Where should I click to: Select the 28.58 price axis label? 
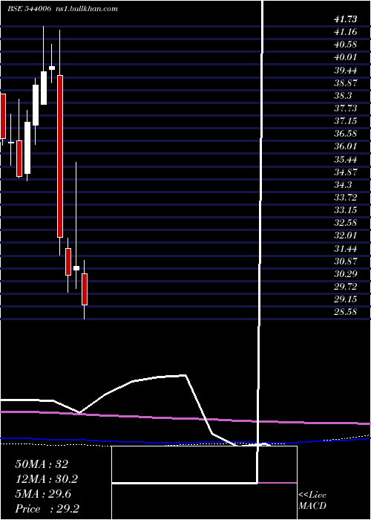[346, 313]
